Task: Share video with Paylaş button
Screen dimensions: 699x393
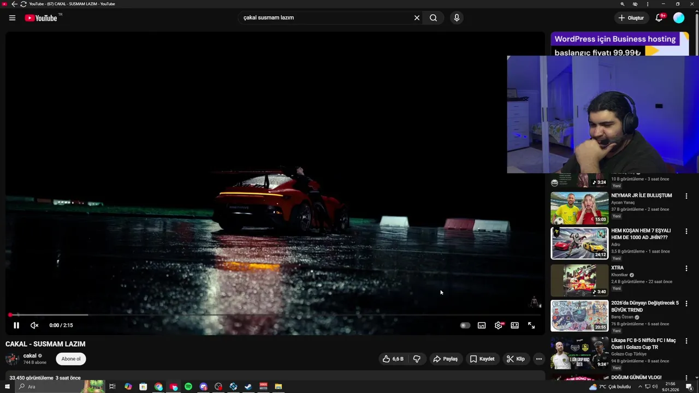Action: tap(445, 359)
